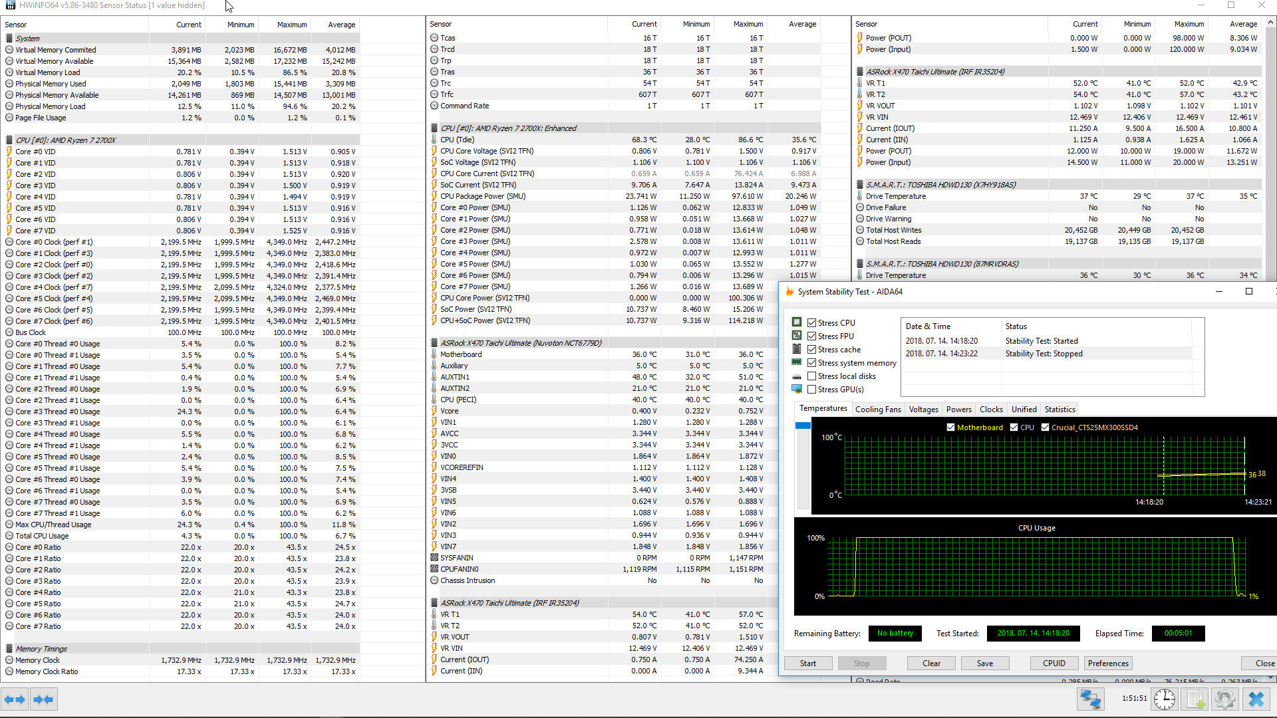Click the AIDA64 flame title icon
Viewport: 1277px width, 718px height.
pos(789,292)
